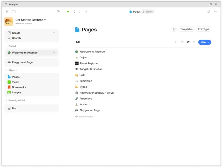Viewport: 222px width, 167px height.
Task: Open Images type in sidebar
Action: point(32,92)
